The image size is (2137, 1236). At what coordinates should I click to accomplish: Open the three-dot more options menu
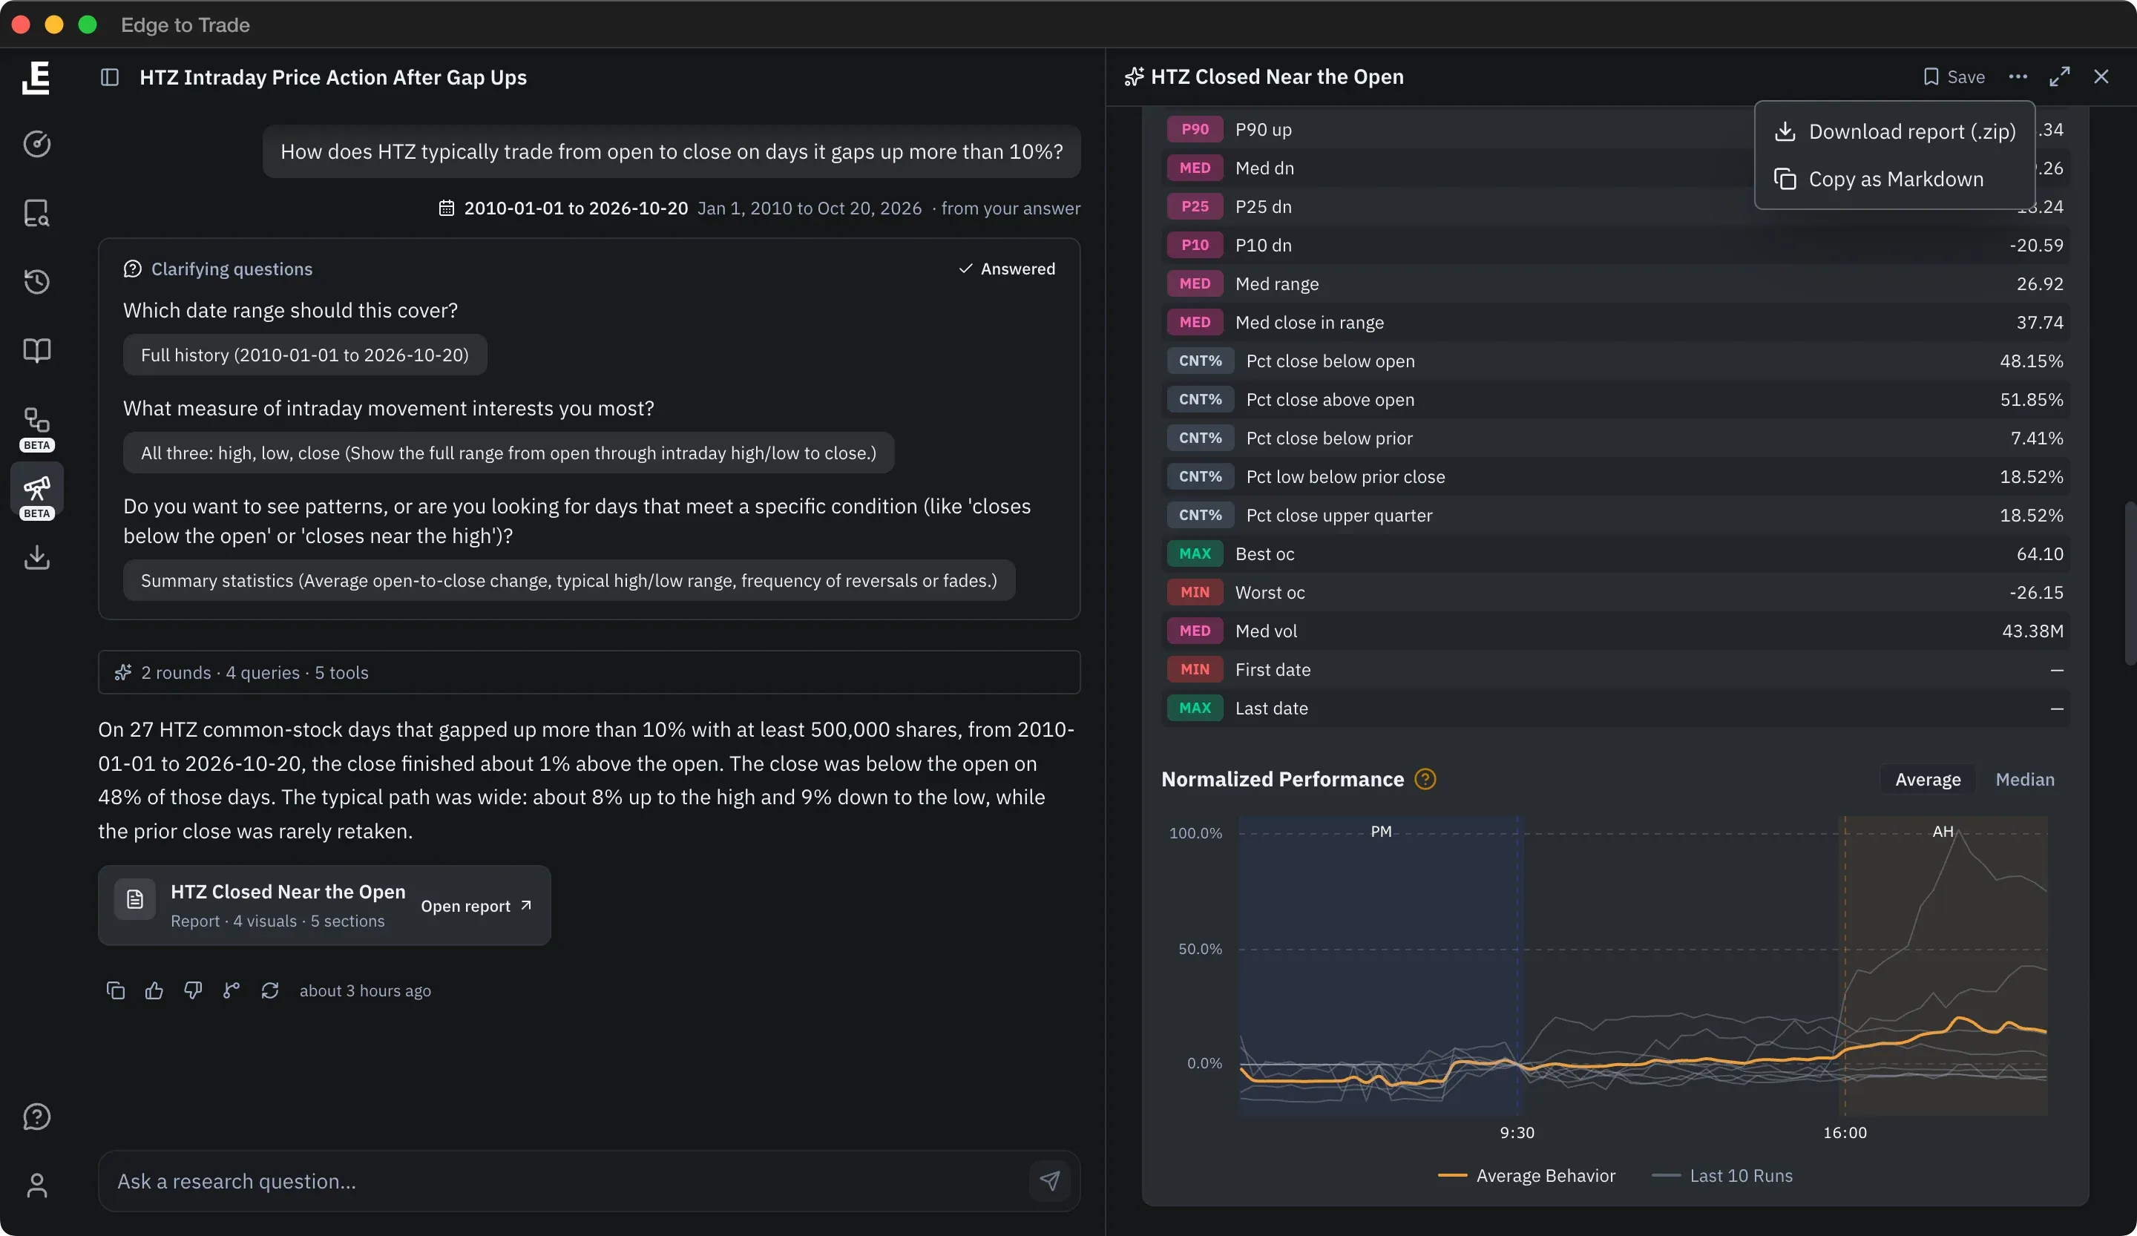2018,76
